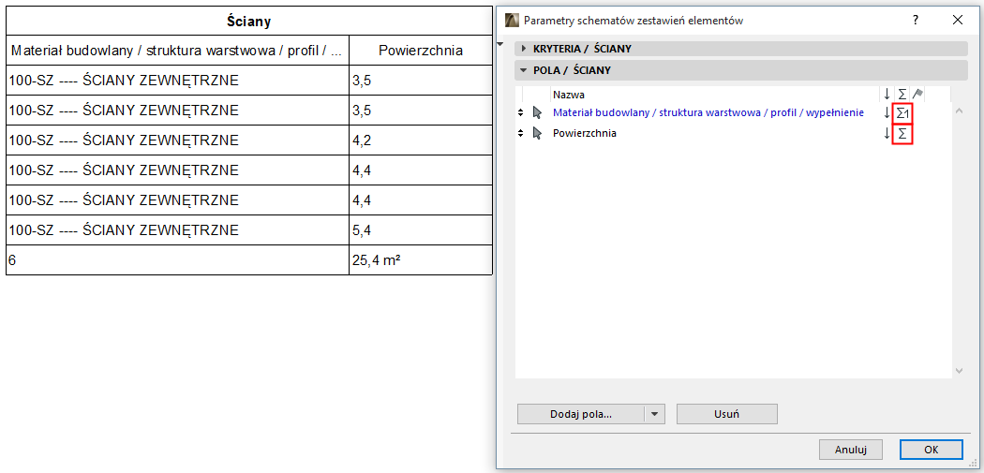The height and width of the screenshot is (473, 984).
Task: Toggle sum Σ for Powierzchnia field
Action: coord(902,134)
